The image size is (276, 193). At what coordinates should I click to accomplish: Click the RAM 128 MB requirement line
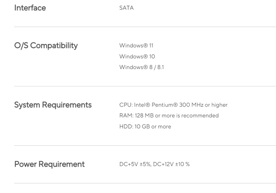point(169,116)
